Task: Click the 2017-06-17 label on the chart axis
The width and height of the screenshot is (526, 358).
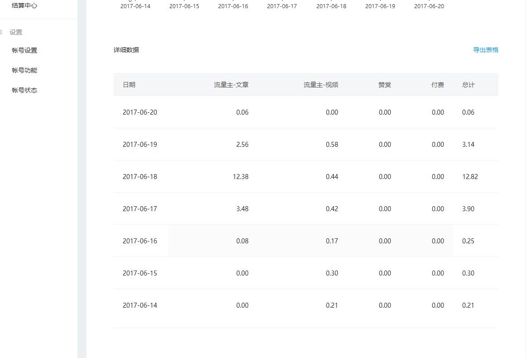Action: coord(282,6)
